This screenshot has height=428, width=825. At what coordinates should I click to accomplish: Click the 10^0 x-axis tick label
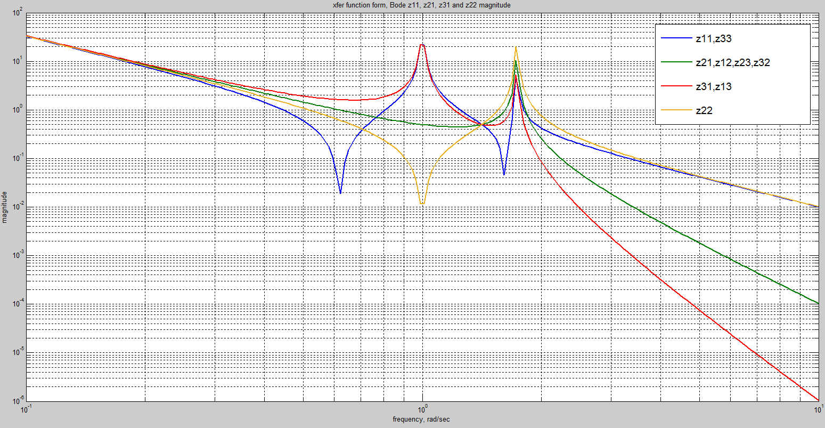(422, 409)
